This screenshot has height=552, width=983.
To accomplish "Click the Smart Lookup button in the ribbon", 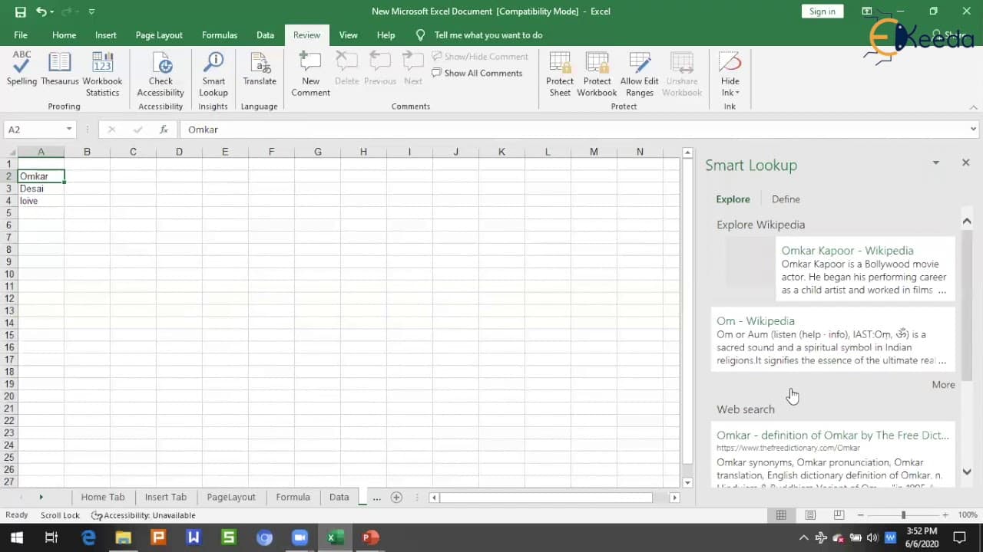I will pos(213,74).
